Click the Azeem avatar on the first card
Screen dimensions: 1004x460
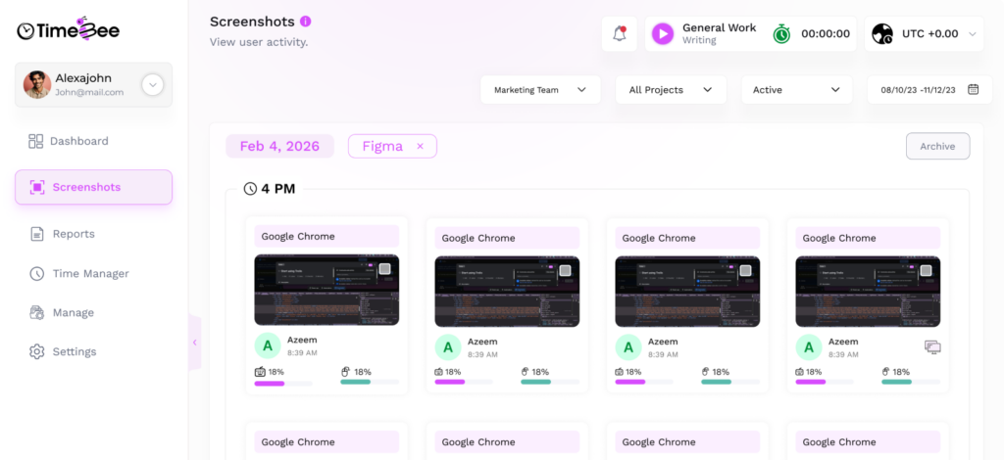coord(268,345)
